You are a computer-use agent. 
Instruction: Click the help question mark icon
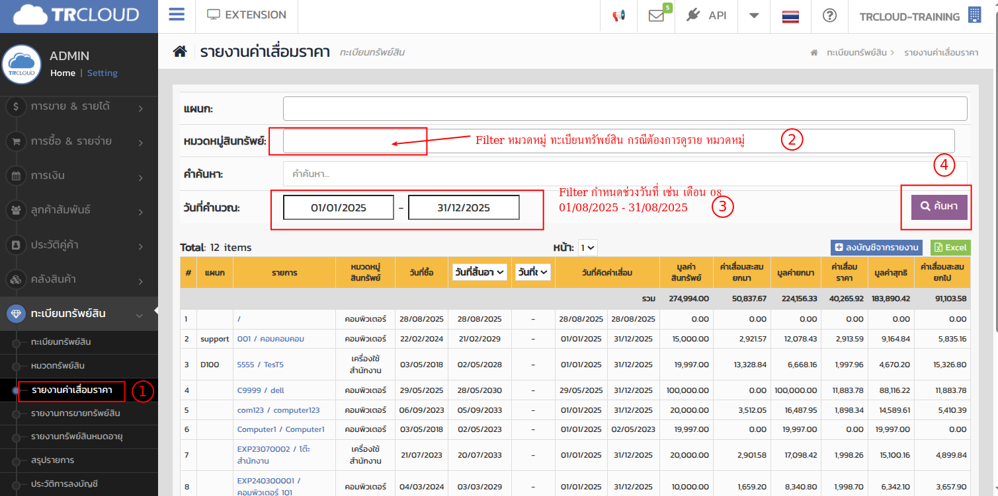coord(829,16)
